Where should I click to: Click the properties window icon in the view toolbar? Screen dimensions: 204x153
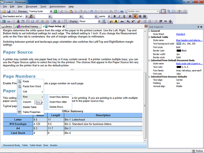click(x=179, y=11)
